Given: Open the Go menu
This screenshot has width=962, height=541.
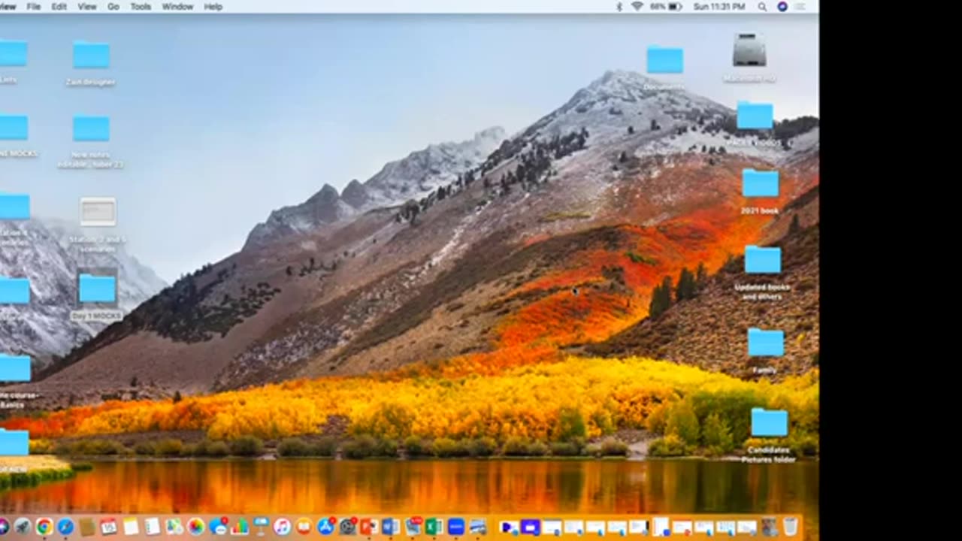Looking at the screenshot, I should coord(113,6).
